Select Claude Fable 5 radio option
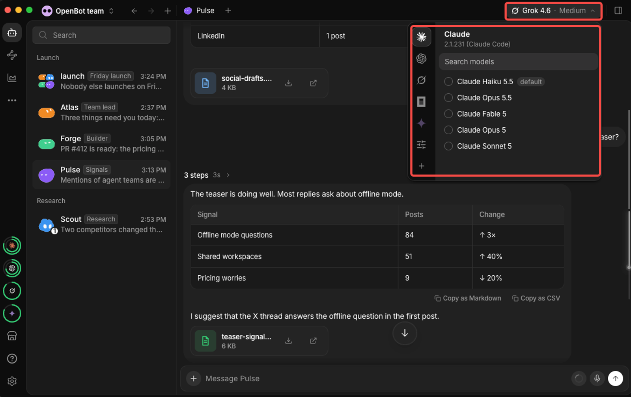Viewport: 631px width, 397px height. point(448,114)
